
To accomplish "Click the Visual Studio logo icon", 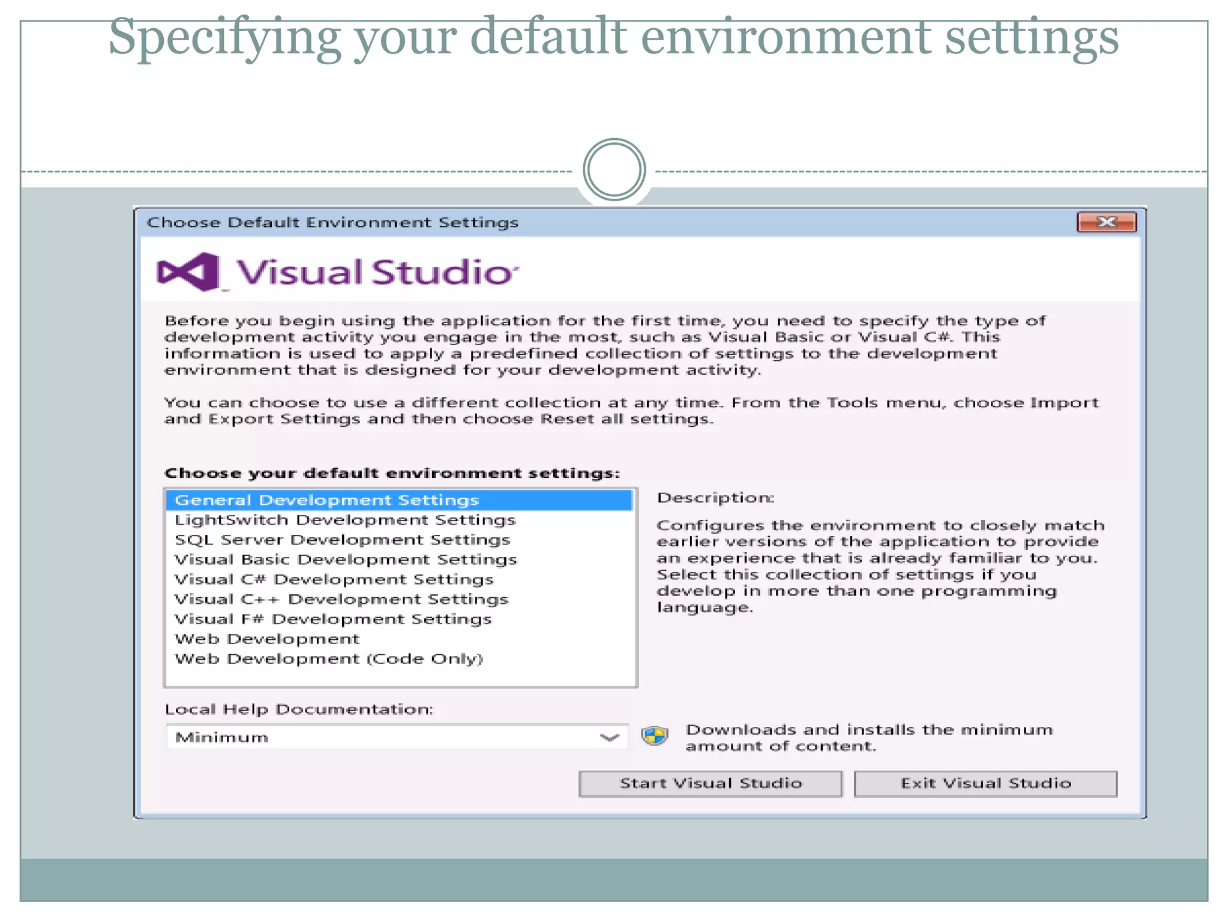I will (x=188, y=272).
